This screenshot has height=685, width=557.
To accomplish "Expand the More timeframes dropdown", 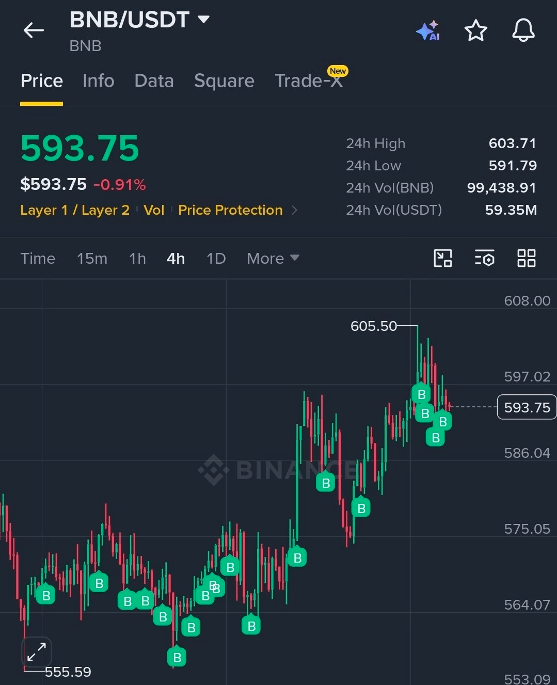I will point(273,258).
